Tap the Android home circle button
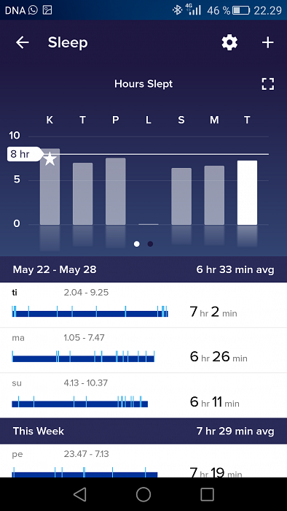The width and height of the screenshot is (287, 511). (143, 494)
